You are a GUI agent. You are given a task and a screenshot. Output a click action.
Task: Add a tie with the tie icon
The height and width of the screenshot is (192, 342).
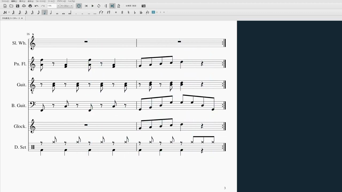coord(101,12)
